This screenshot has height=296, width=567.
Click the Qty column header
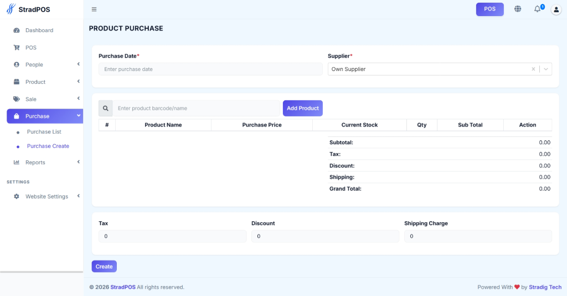click(x=421, y=125)
